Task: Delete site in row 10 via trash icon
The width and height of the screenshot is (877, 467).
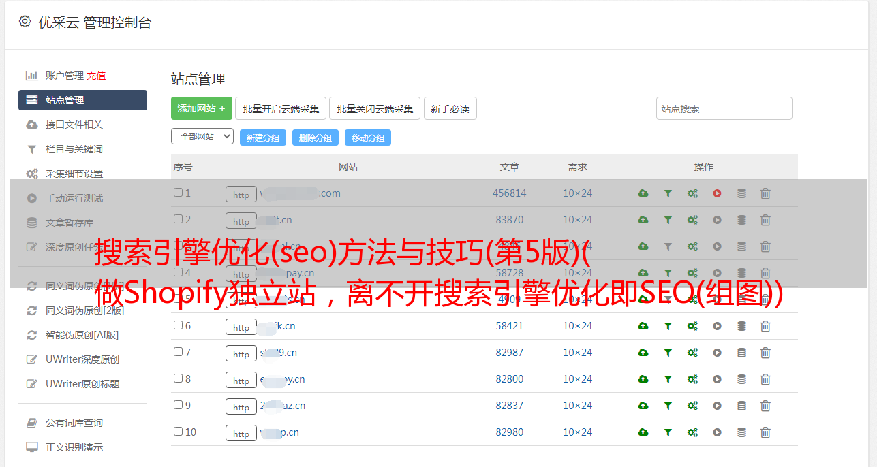Action: point(765,432)
